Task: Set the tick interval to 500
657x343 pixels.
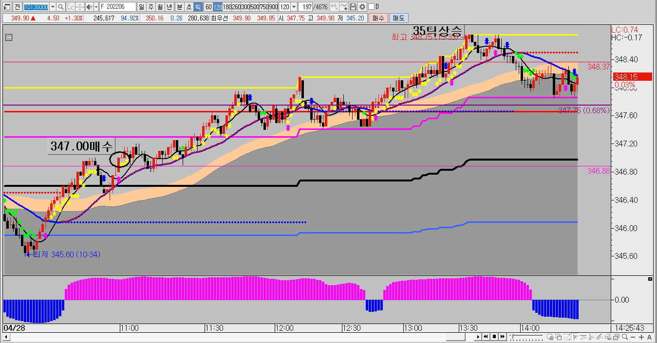Action: click(x=255, y=7)
